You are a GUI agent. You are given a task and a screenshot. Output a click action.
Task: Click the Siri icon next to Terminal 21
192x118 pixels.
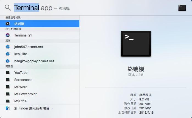point(8,35)
